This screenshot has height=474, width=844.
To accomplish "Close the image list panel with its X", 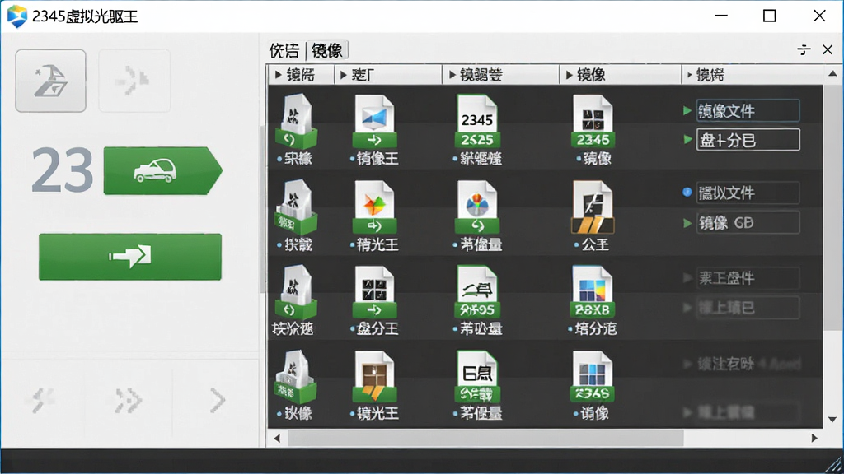I will 828,50.
